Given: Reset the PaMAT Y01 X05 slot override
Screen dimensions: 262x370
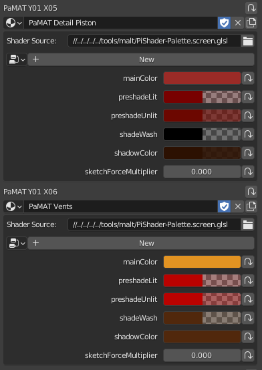Looking at the screenshot, I should pos(251,8).
